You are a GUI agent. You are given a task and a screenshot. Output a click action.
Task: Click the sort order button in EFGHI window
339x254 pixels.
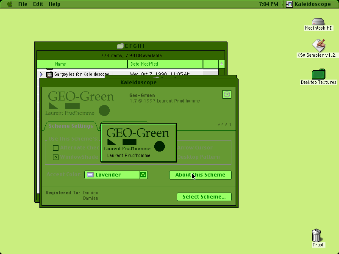tap(221, 64)
